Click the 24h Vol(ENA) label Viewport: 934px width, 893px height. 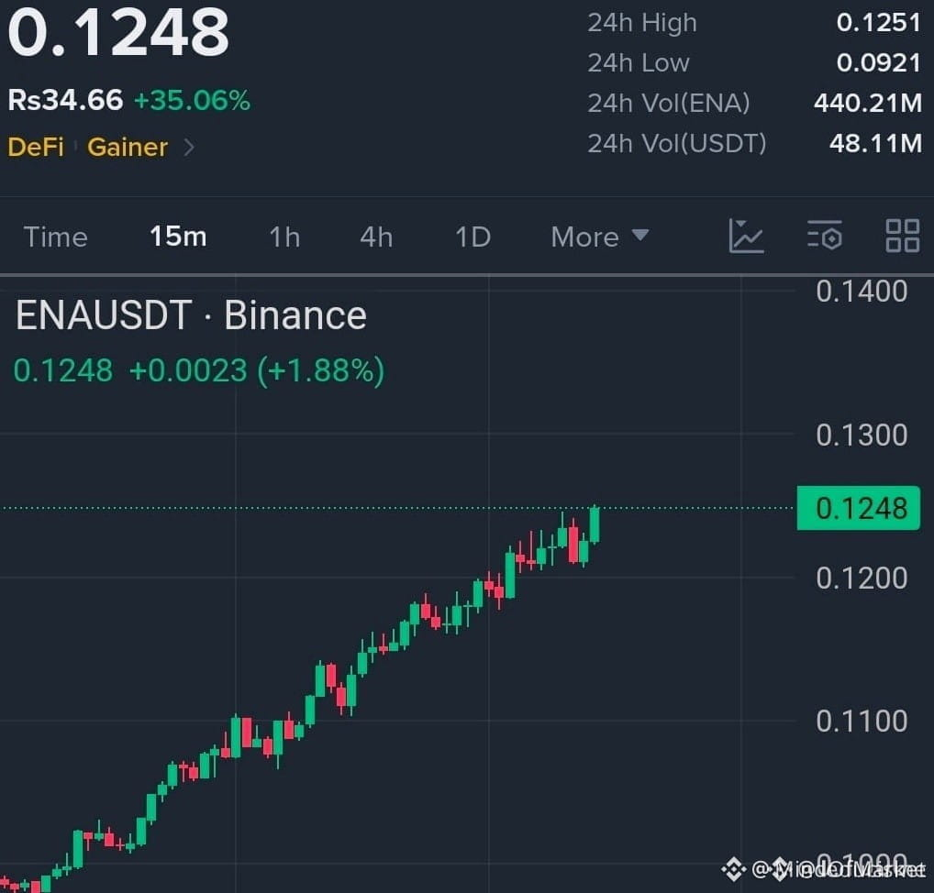click(x=668, y=103)
